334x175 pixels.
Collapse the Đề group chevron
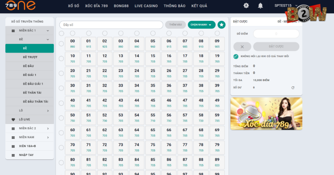[48, 39]
